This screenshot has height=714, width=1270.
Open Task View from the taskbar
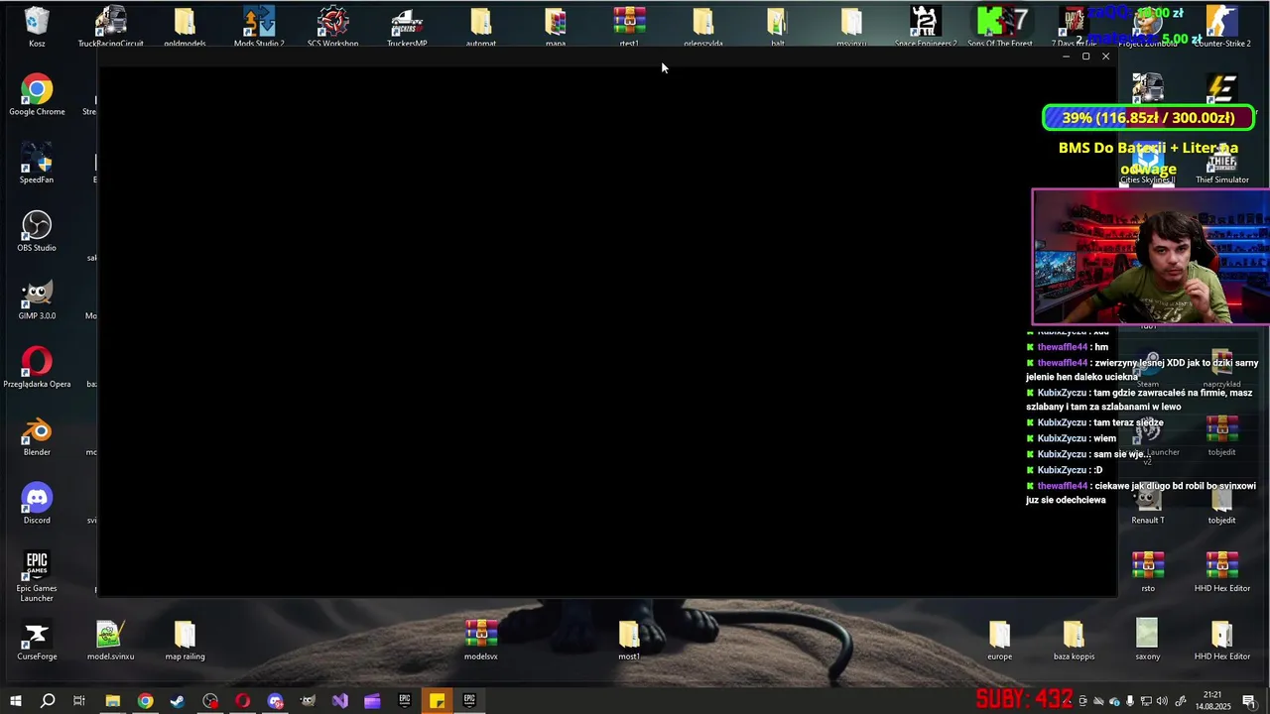(79, 701)
